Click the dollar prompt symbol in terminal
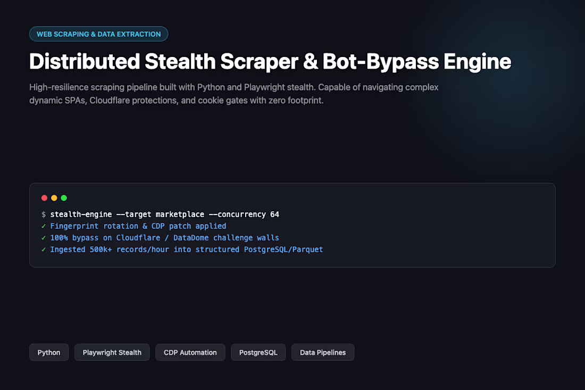 [44, 214]
